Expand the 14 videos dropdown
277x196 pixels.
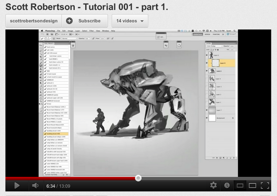(x=130, y=21)
